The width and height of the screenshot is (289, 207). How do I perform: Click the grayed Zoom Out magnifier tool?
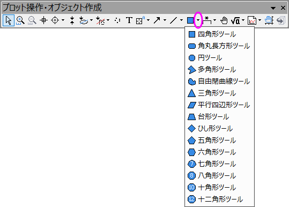click(x=32, y=20)
